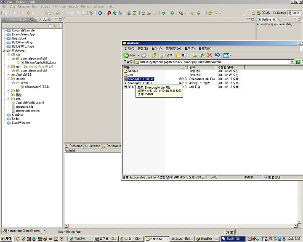The image size is (303, 242).
Task: Open the 파일(F) menu in Android explorer
Action: pos(129,48)
